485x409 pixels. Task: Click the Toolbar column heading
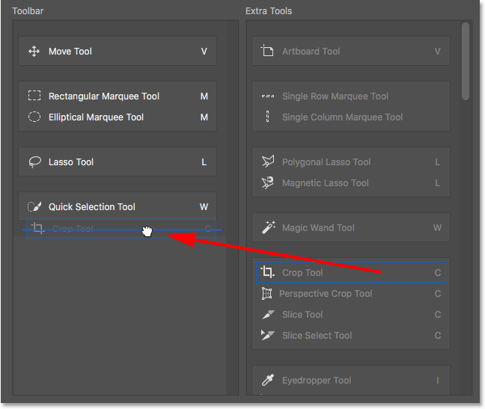coord(28,11)
